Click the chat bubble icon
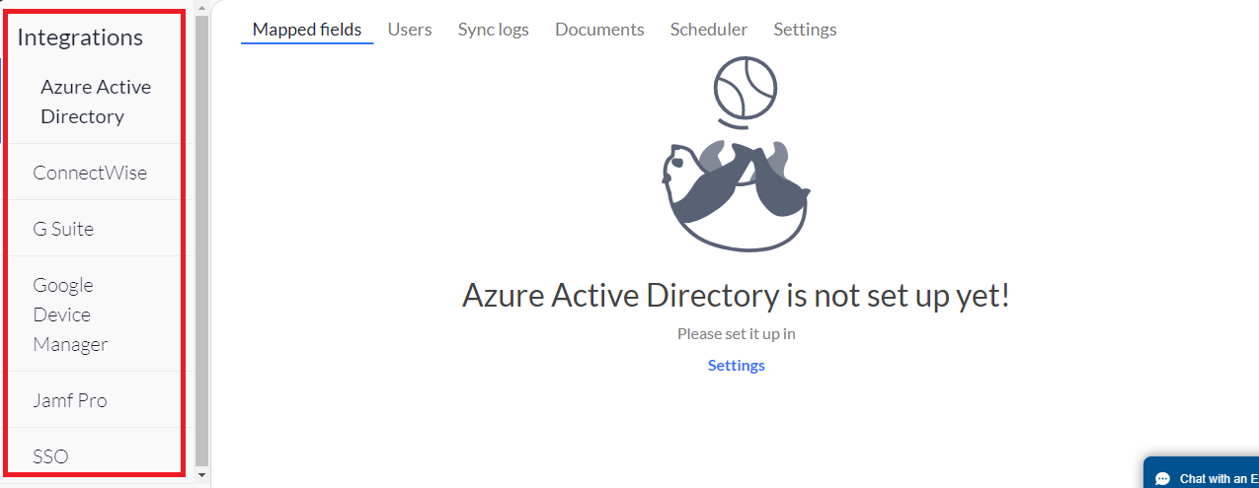1259x488 pixels. click(1162, 479)
